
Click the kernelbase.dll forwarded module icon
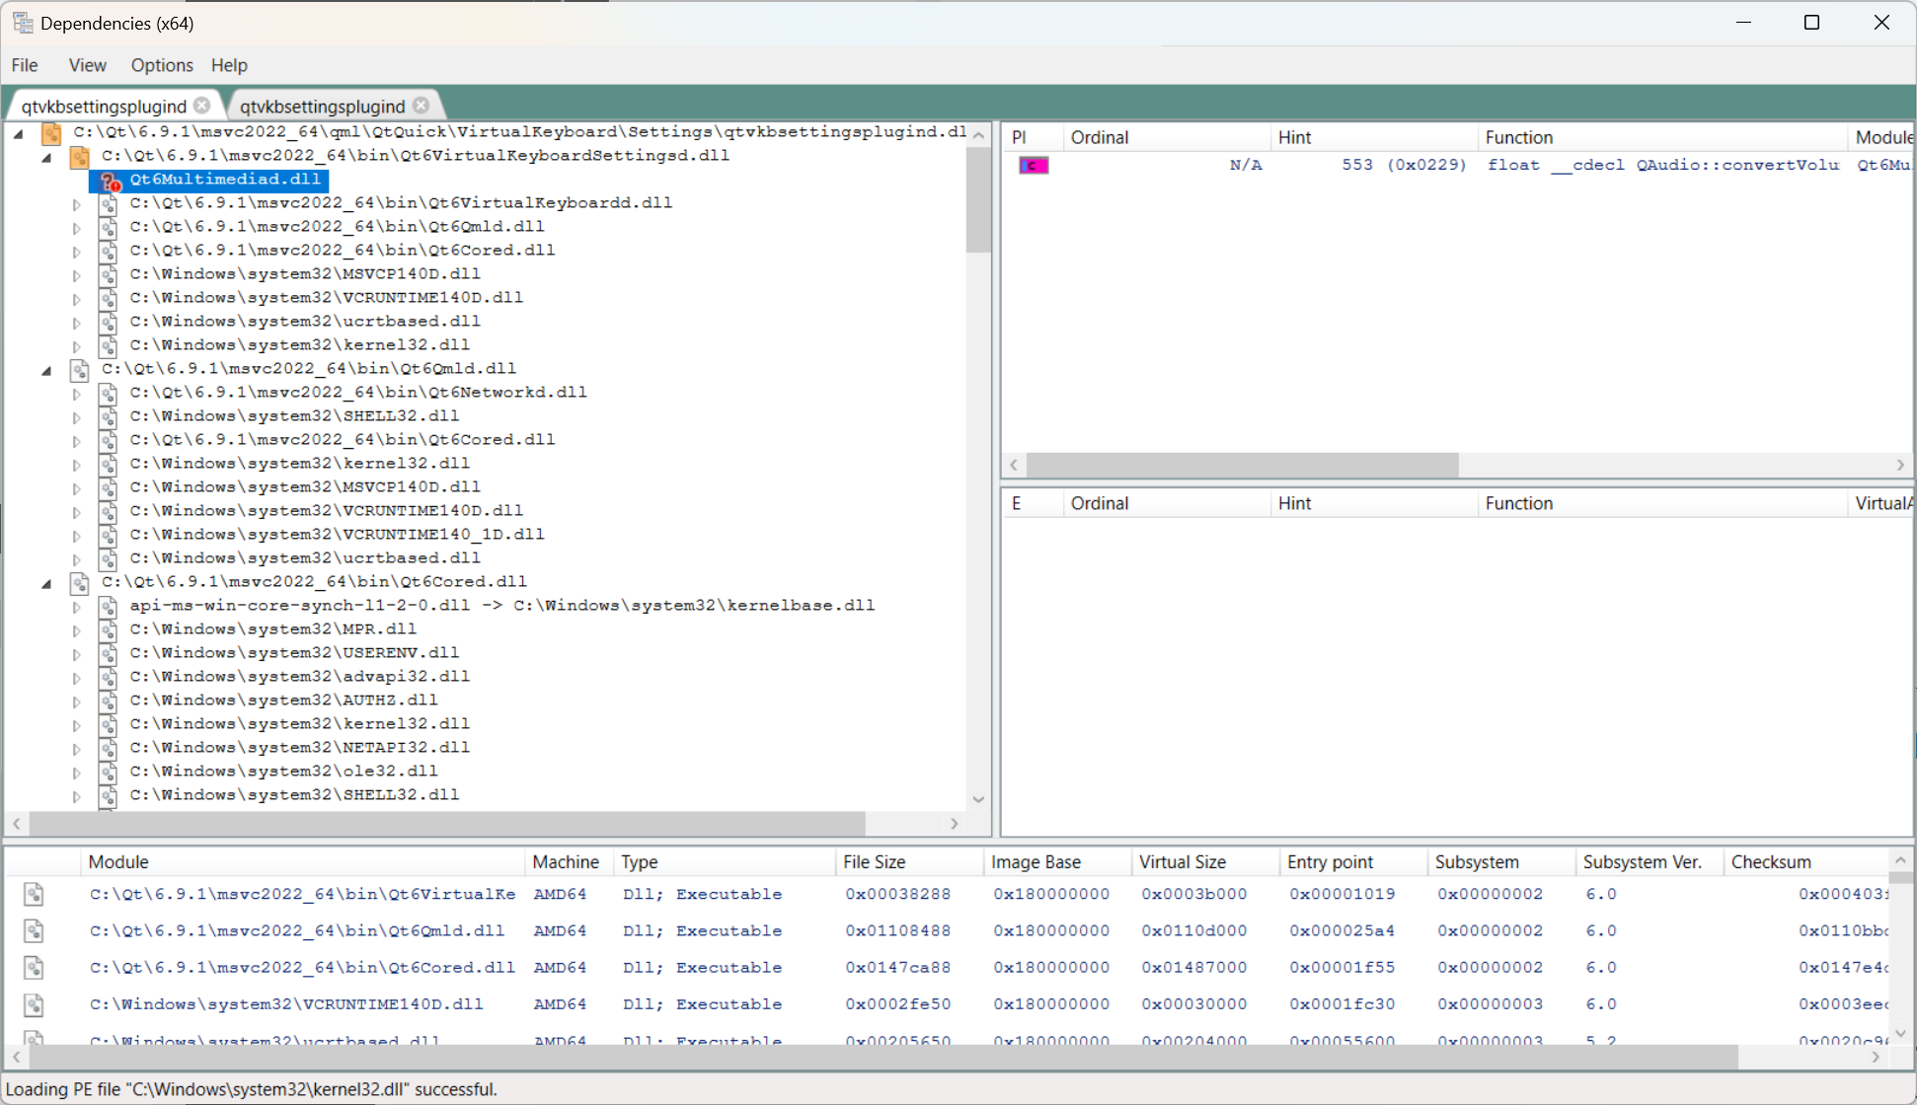[109, 607]
